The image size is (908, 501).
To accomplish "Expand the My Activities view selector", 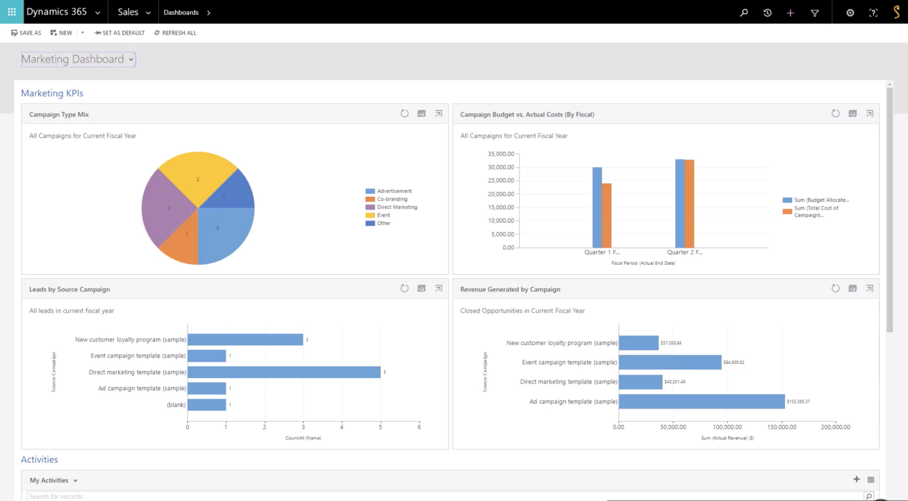I will point(75,480).
